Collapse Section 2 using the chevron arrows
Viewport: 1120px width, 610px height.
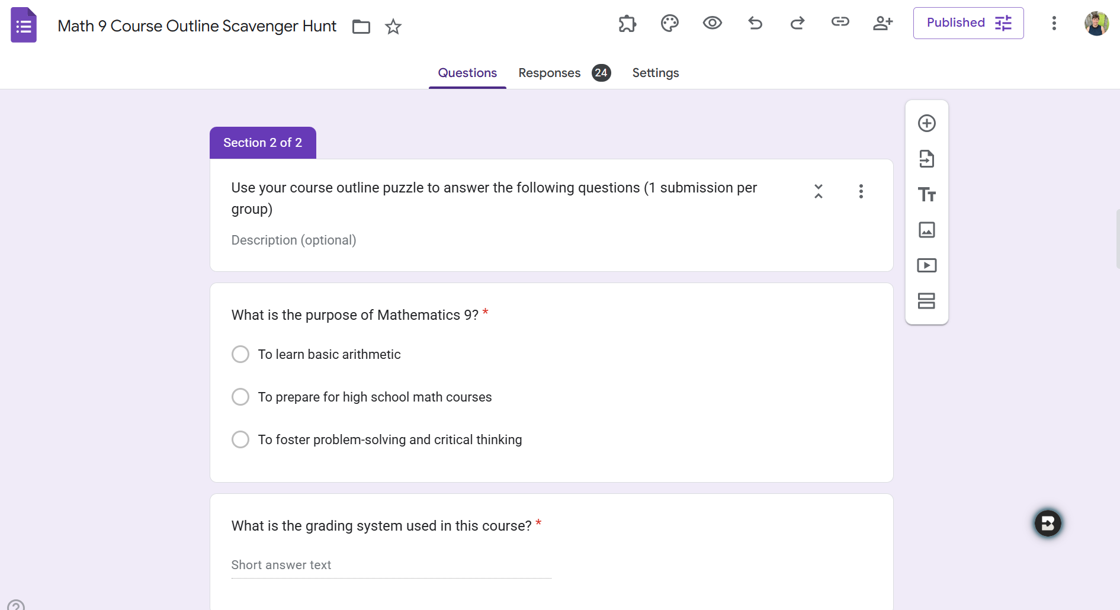[x=818, y=191]
